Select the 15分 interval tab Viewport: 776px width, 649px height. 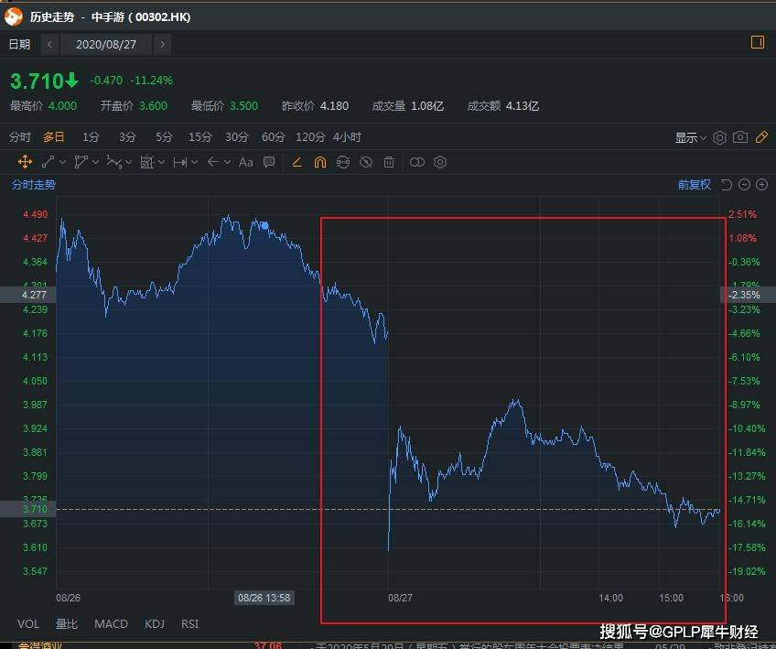[x=199, y=137]
